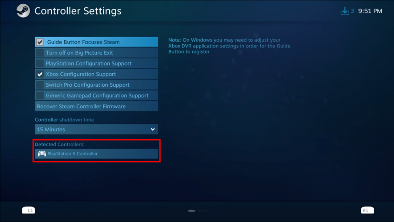Click the Controller Settings title
Image resolution: width=394 pixels, height=222 pixels.
[x=78, y=11]
